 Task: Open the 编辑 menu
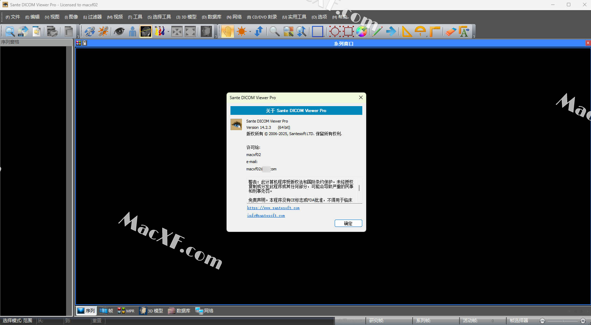pos(33,17)
